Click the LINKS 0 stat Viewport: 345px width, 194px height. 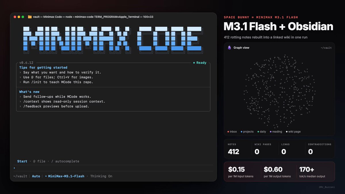coord(285,149)
